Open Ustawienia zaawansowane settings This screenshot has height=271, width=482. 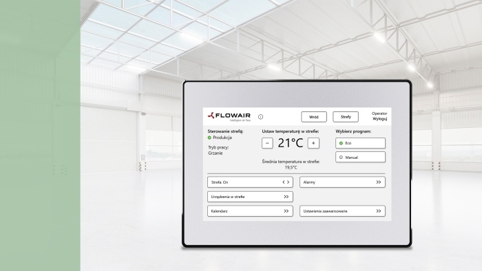click(342, 211)
